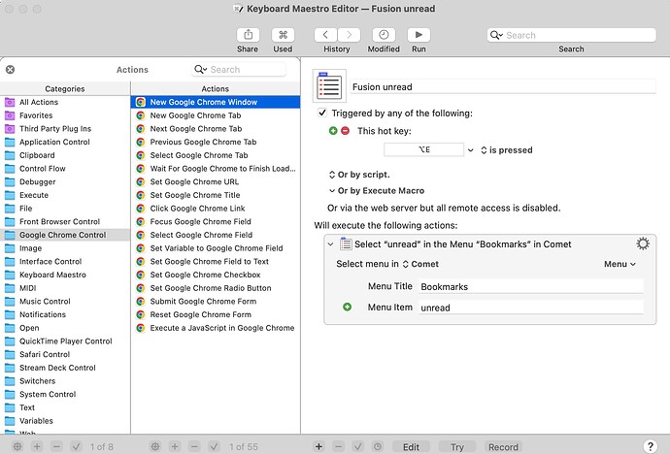Delete action with bottom minus button
This screenshot has width=670, height=454.
coord(339,447)
